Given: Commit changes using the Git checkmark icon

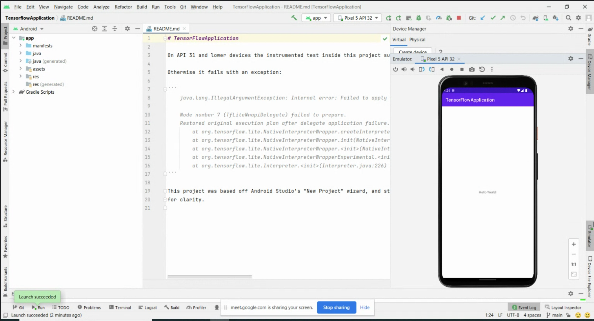Looking at the screenshot, I should (x=493, y=18).
